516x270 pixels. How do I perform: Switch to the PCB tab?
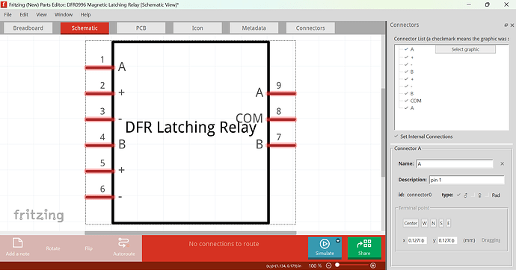click(141, 28)
